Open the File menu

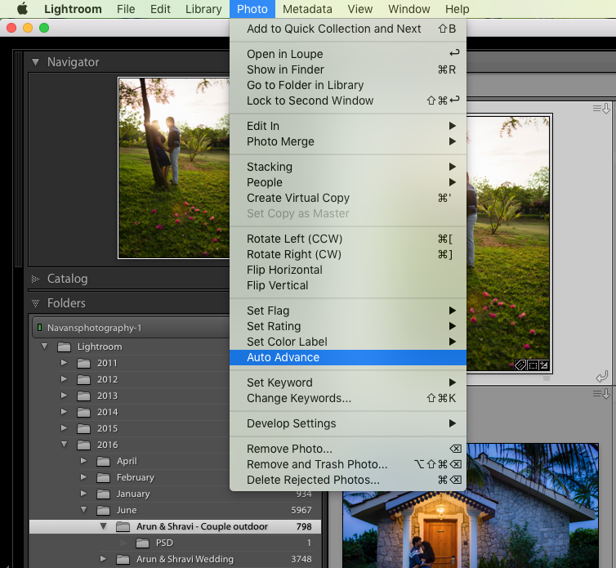click(x=126, y=9)
